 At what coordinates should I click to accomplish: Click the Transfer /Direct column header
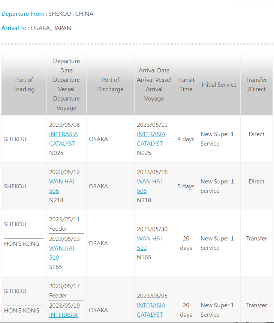[x=256, y=84]
